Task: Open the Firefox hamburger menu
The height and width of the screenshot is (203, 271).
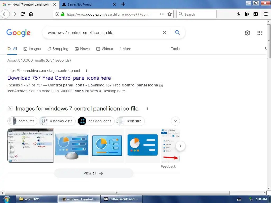Action: 266,14
